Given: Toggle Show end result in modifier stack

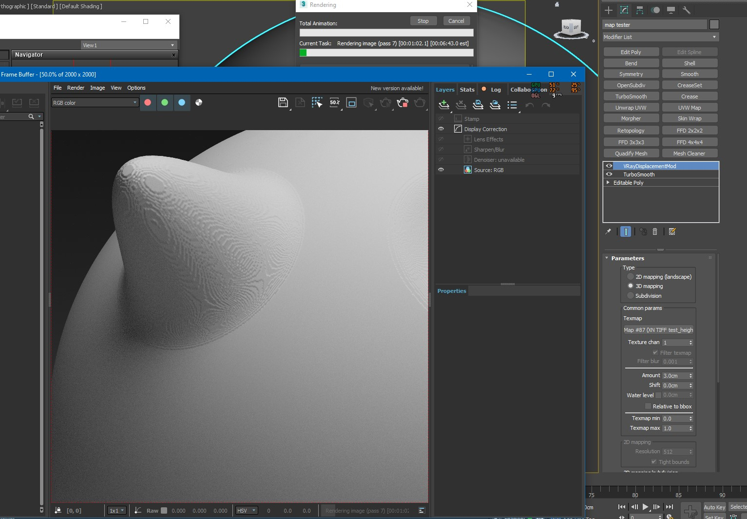Looking at the screenshot, I should click(x=626, y=232).
